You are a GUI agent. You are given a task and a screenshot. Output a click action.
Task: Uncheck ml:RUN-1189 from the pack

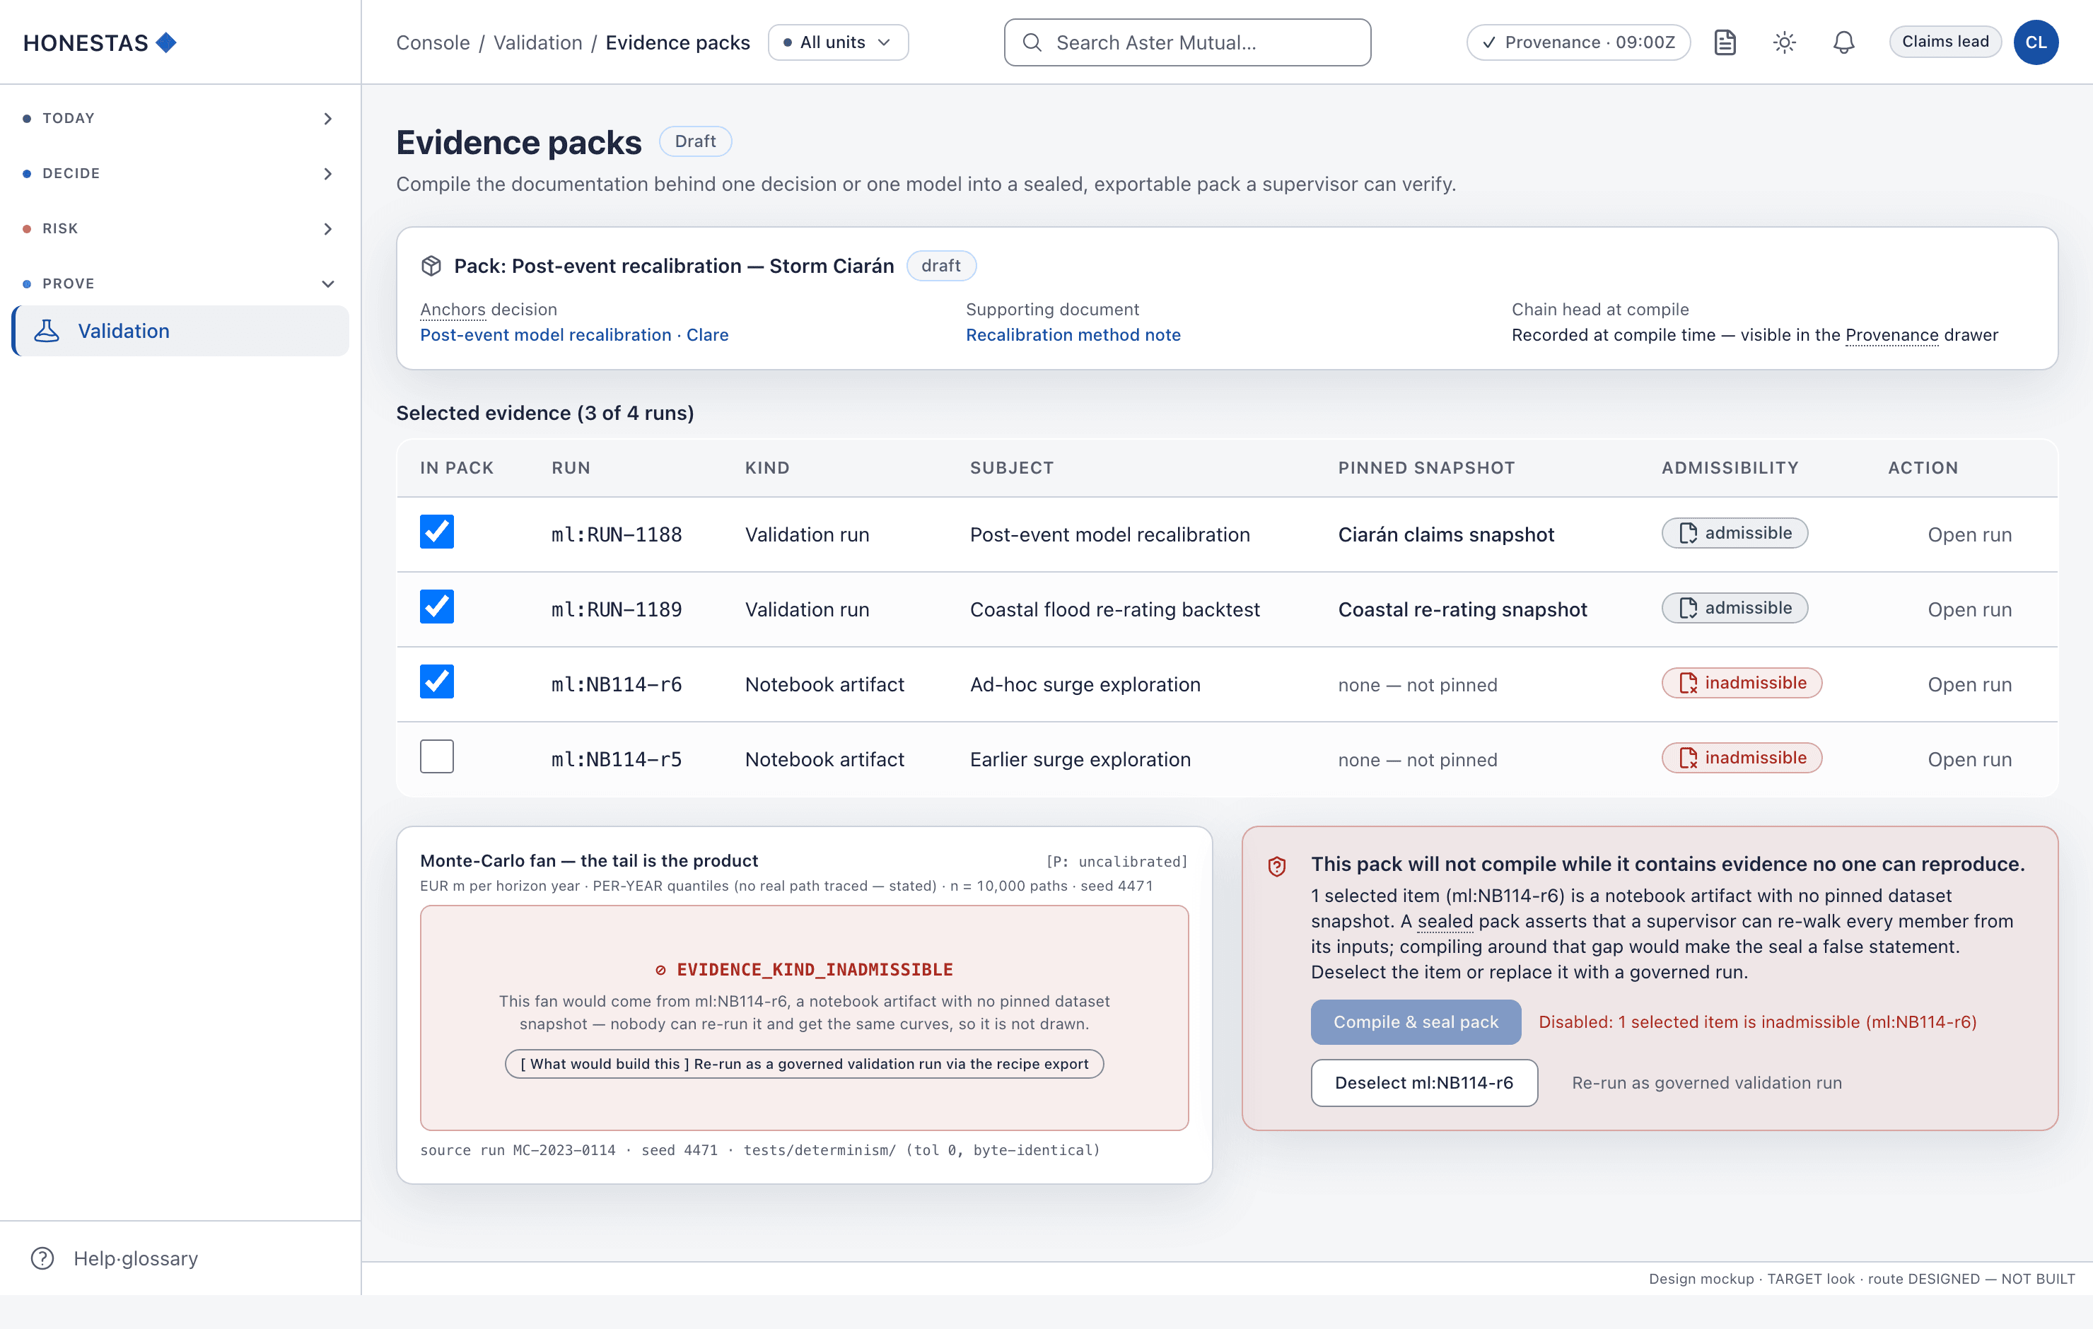pos(436,607)
